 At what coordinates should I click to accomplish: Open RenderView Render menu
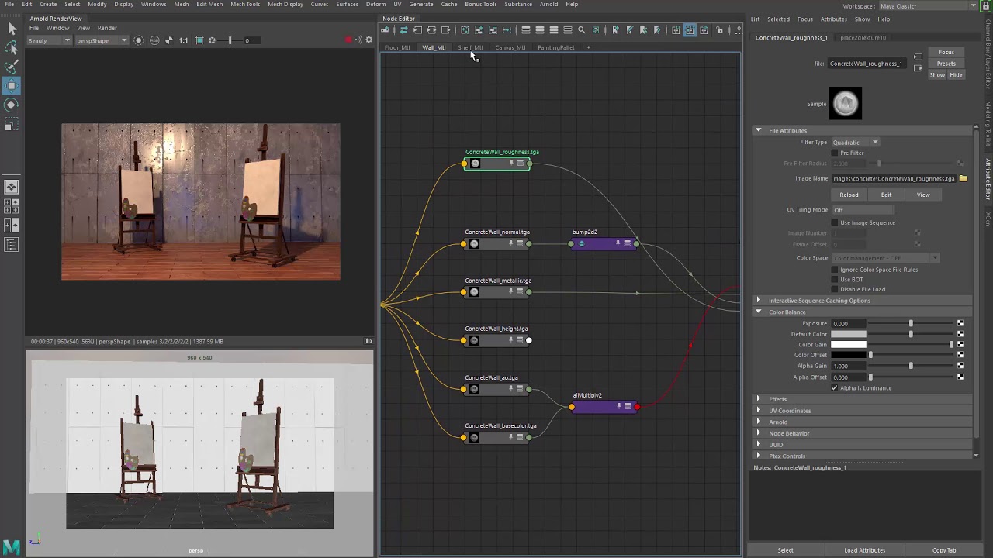(x=107, y=28)
